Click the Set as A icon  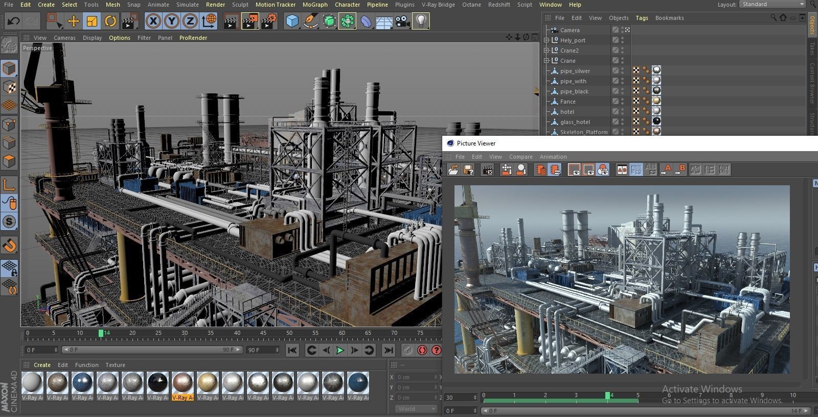point(666,170)
